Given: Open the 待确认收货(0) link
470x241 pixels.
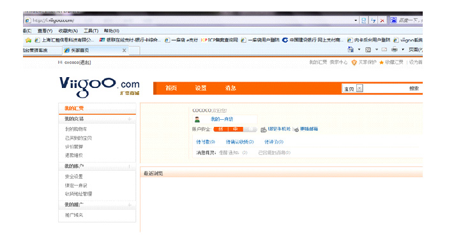Looking at the screenshot, I should click(x=240, y=142).
